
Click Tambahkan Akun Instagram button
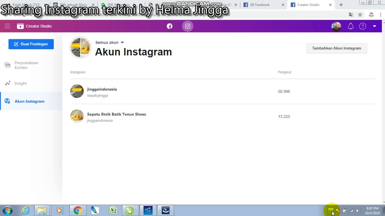(337, 48)
